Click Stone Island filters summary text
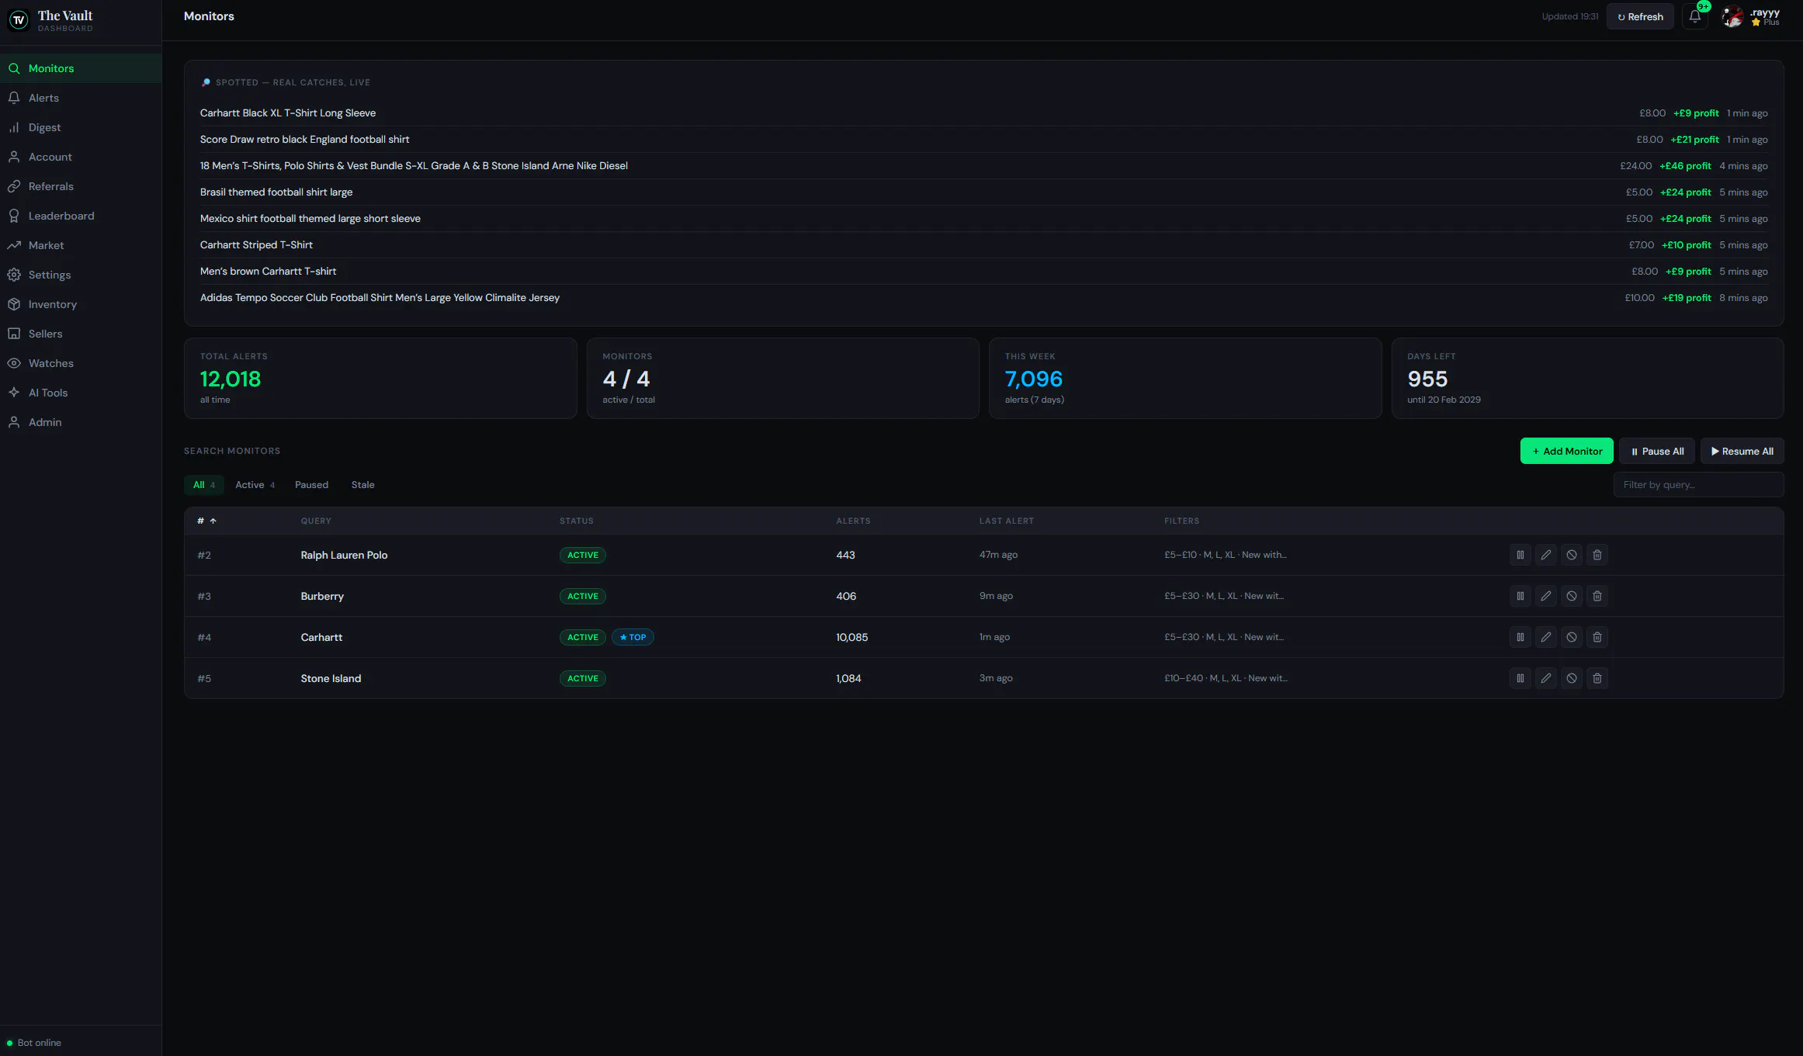 (1226, 678)
